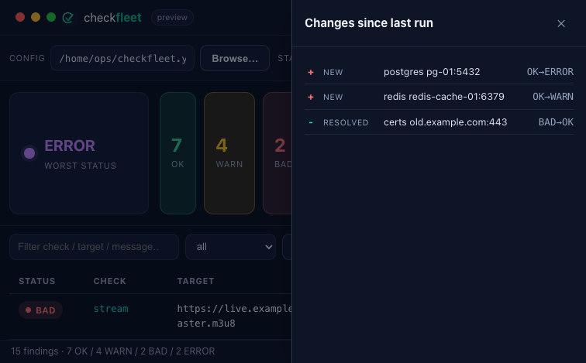Select the 2 BAD count card
This screenshot has width=586, height=363.
point(277,153)
